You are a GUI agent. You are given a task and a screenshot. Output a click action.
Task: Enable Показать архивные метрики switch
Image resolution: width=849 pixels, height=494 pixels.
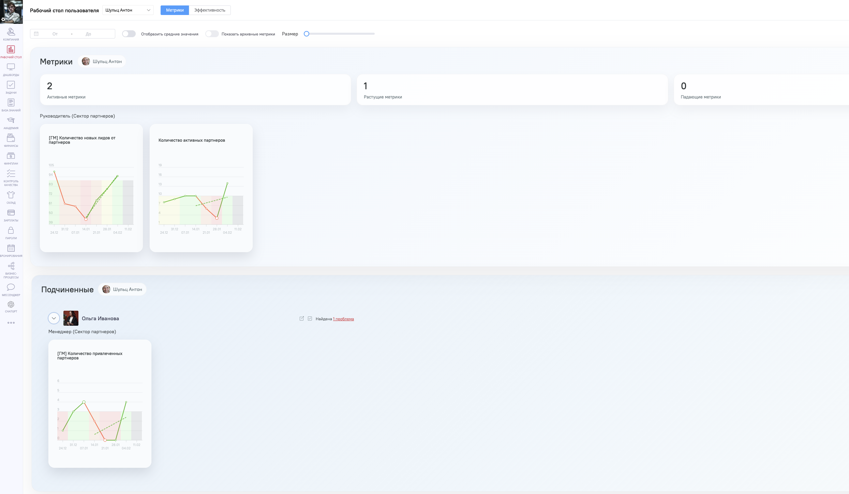212,34
